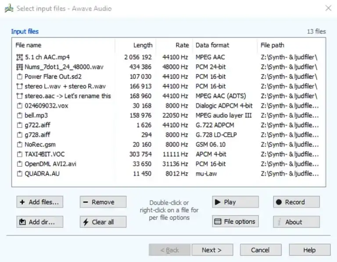Cancel the wizard
337x262 pixels.
[x=261, y=250]
